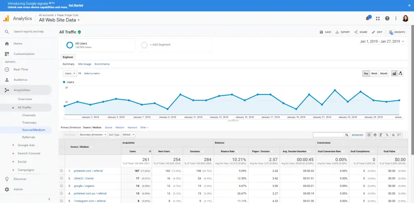Collapse the All Traffic tree section
This screenshot has width=414, height=203.
click(x=13, y=108)
